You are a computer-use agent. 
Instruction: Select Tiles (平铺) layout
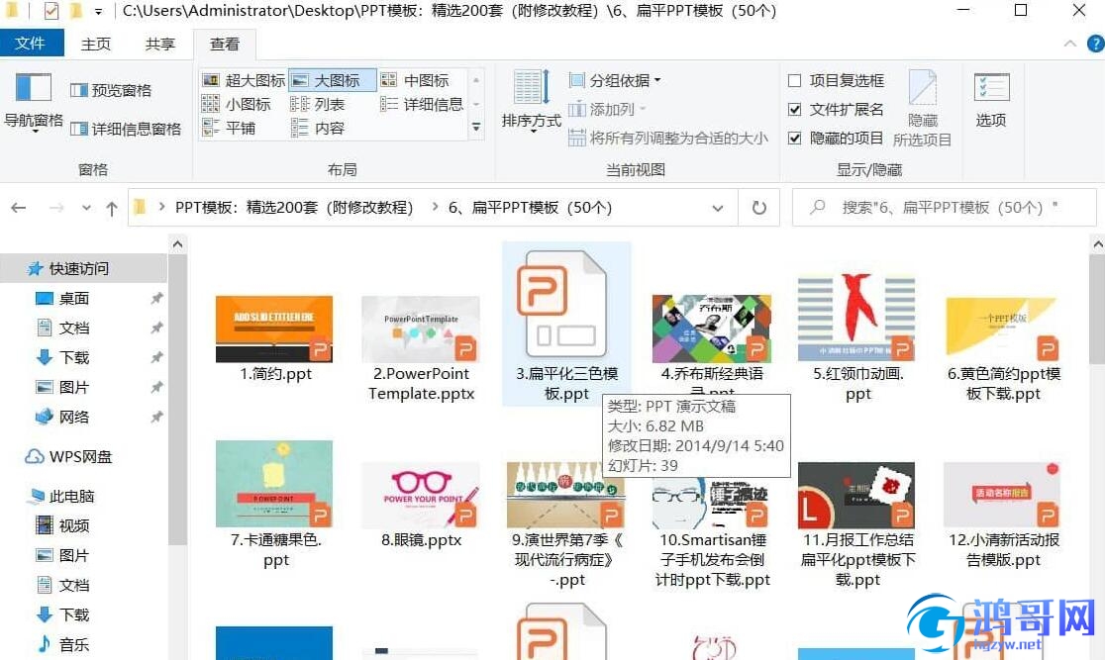tap(229, 128)
